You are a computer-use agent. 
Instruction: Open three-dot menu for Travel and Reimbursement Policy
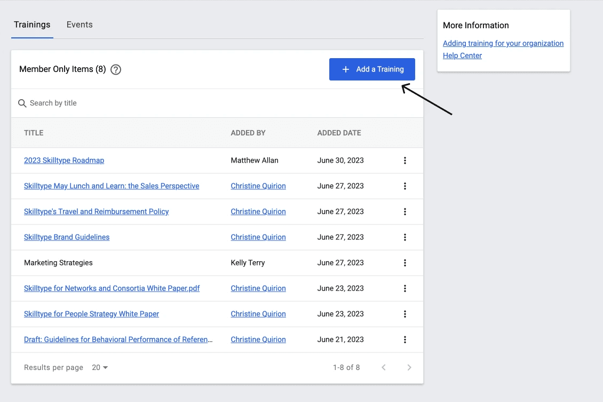(x=405, y=212)
